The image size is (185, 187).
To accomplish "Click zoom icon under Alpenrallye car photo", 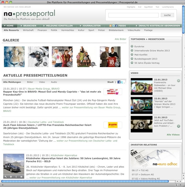I will click(6, 177).
